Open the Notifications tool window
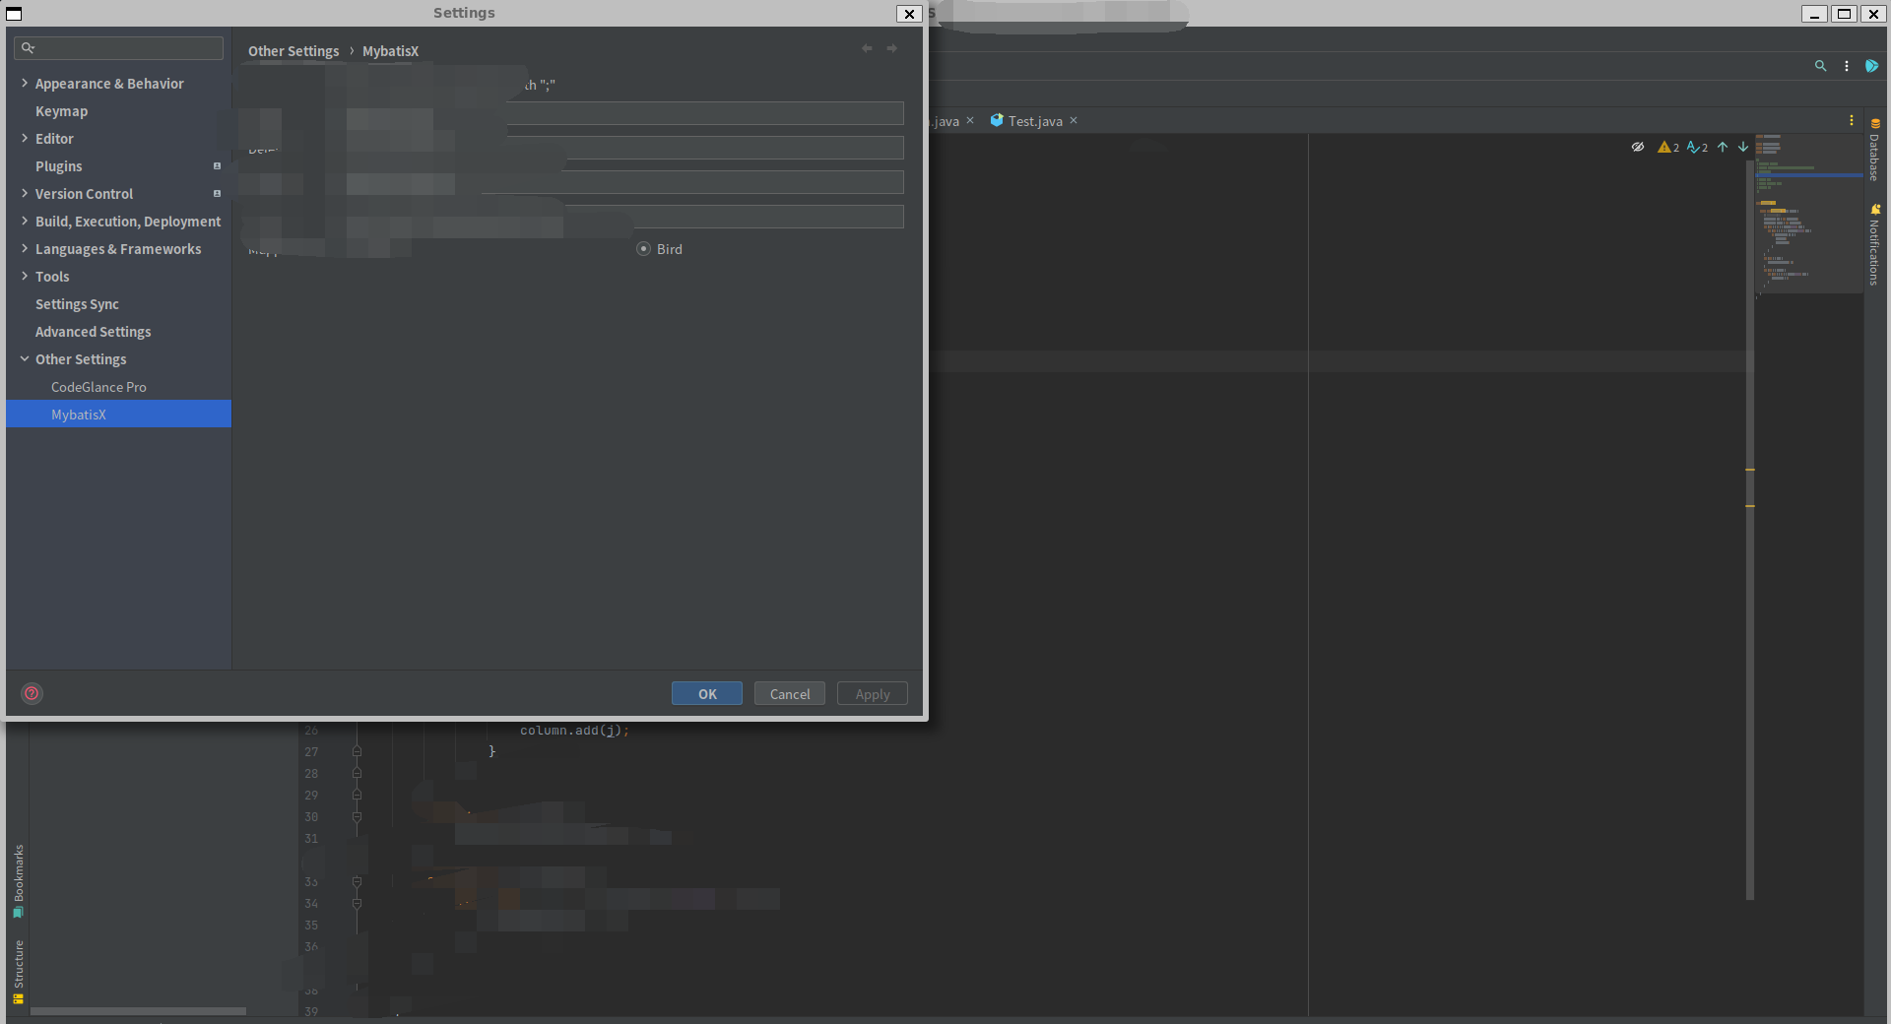Viewport: 1891px width, 1024px height. pos(1874,246)
